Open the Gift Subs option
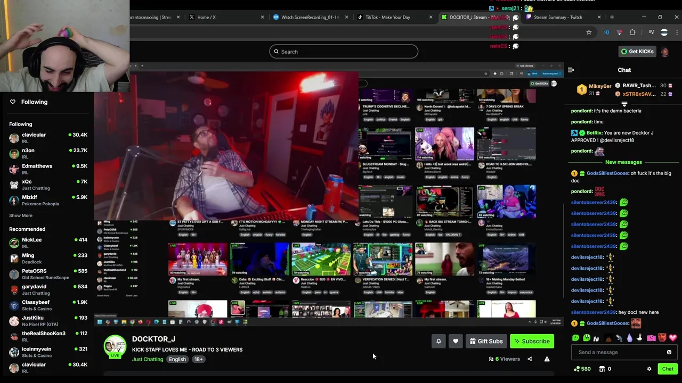The width and height of the screenshot is (682, 383). (x=486, y=341)
